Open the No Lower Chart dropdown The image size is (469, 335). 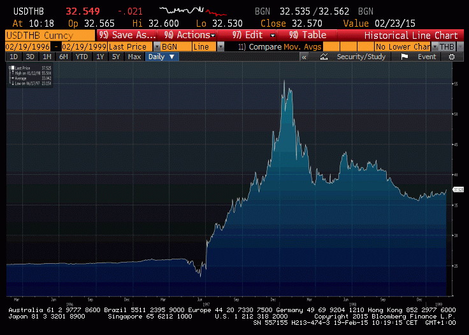435,47
